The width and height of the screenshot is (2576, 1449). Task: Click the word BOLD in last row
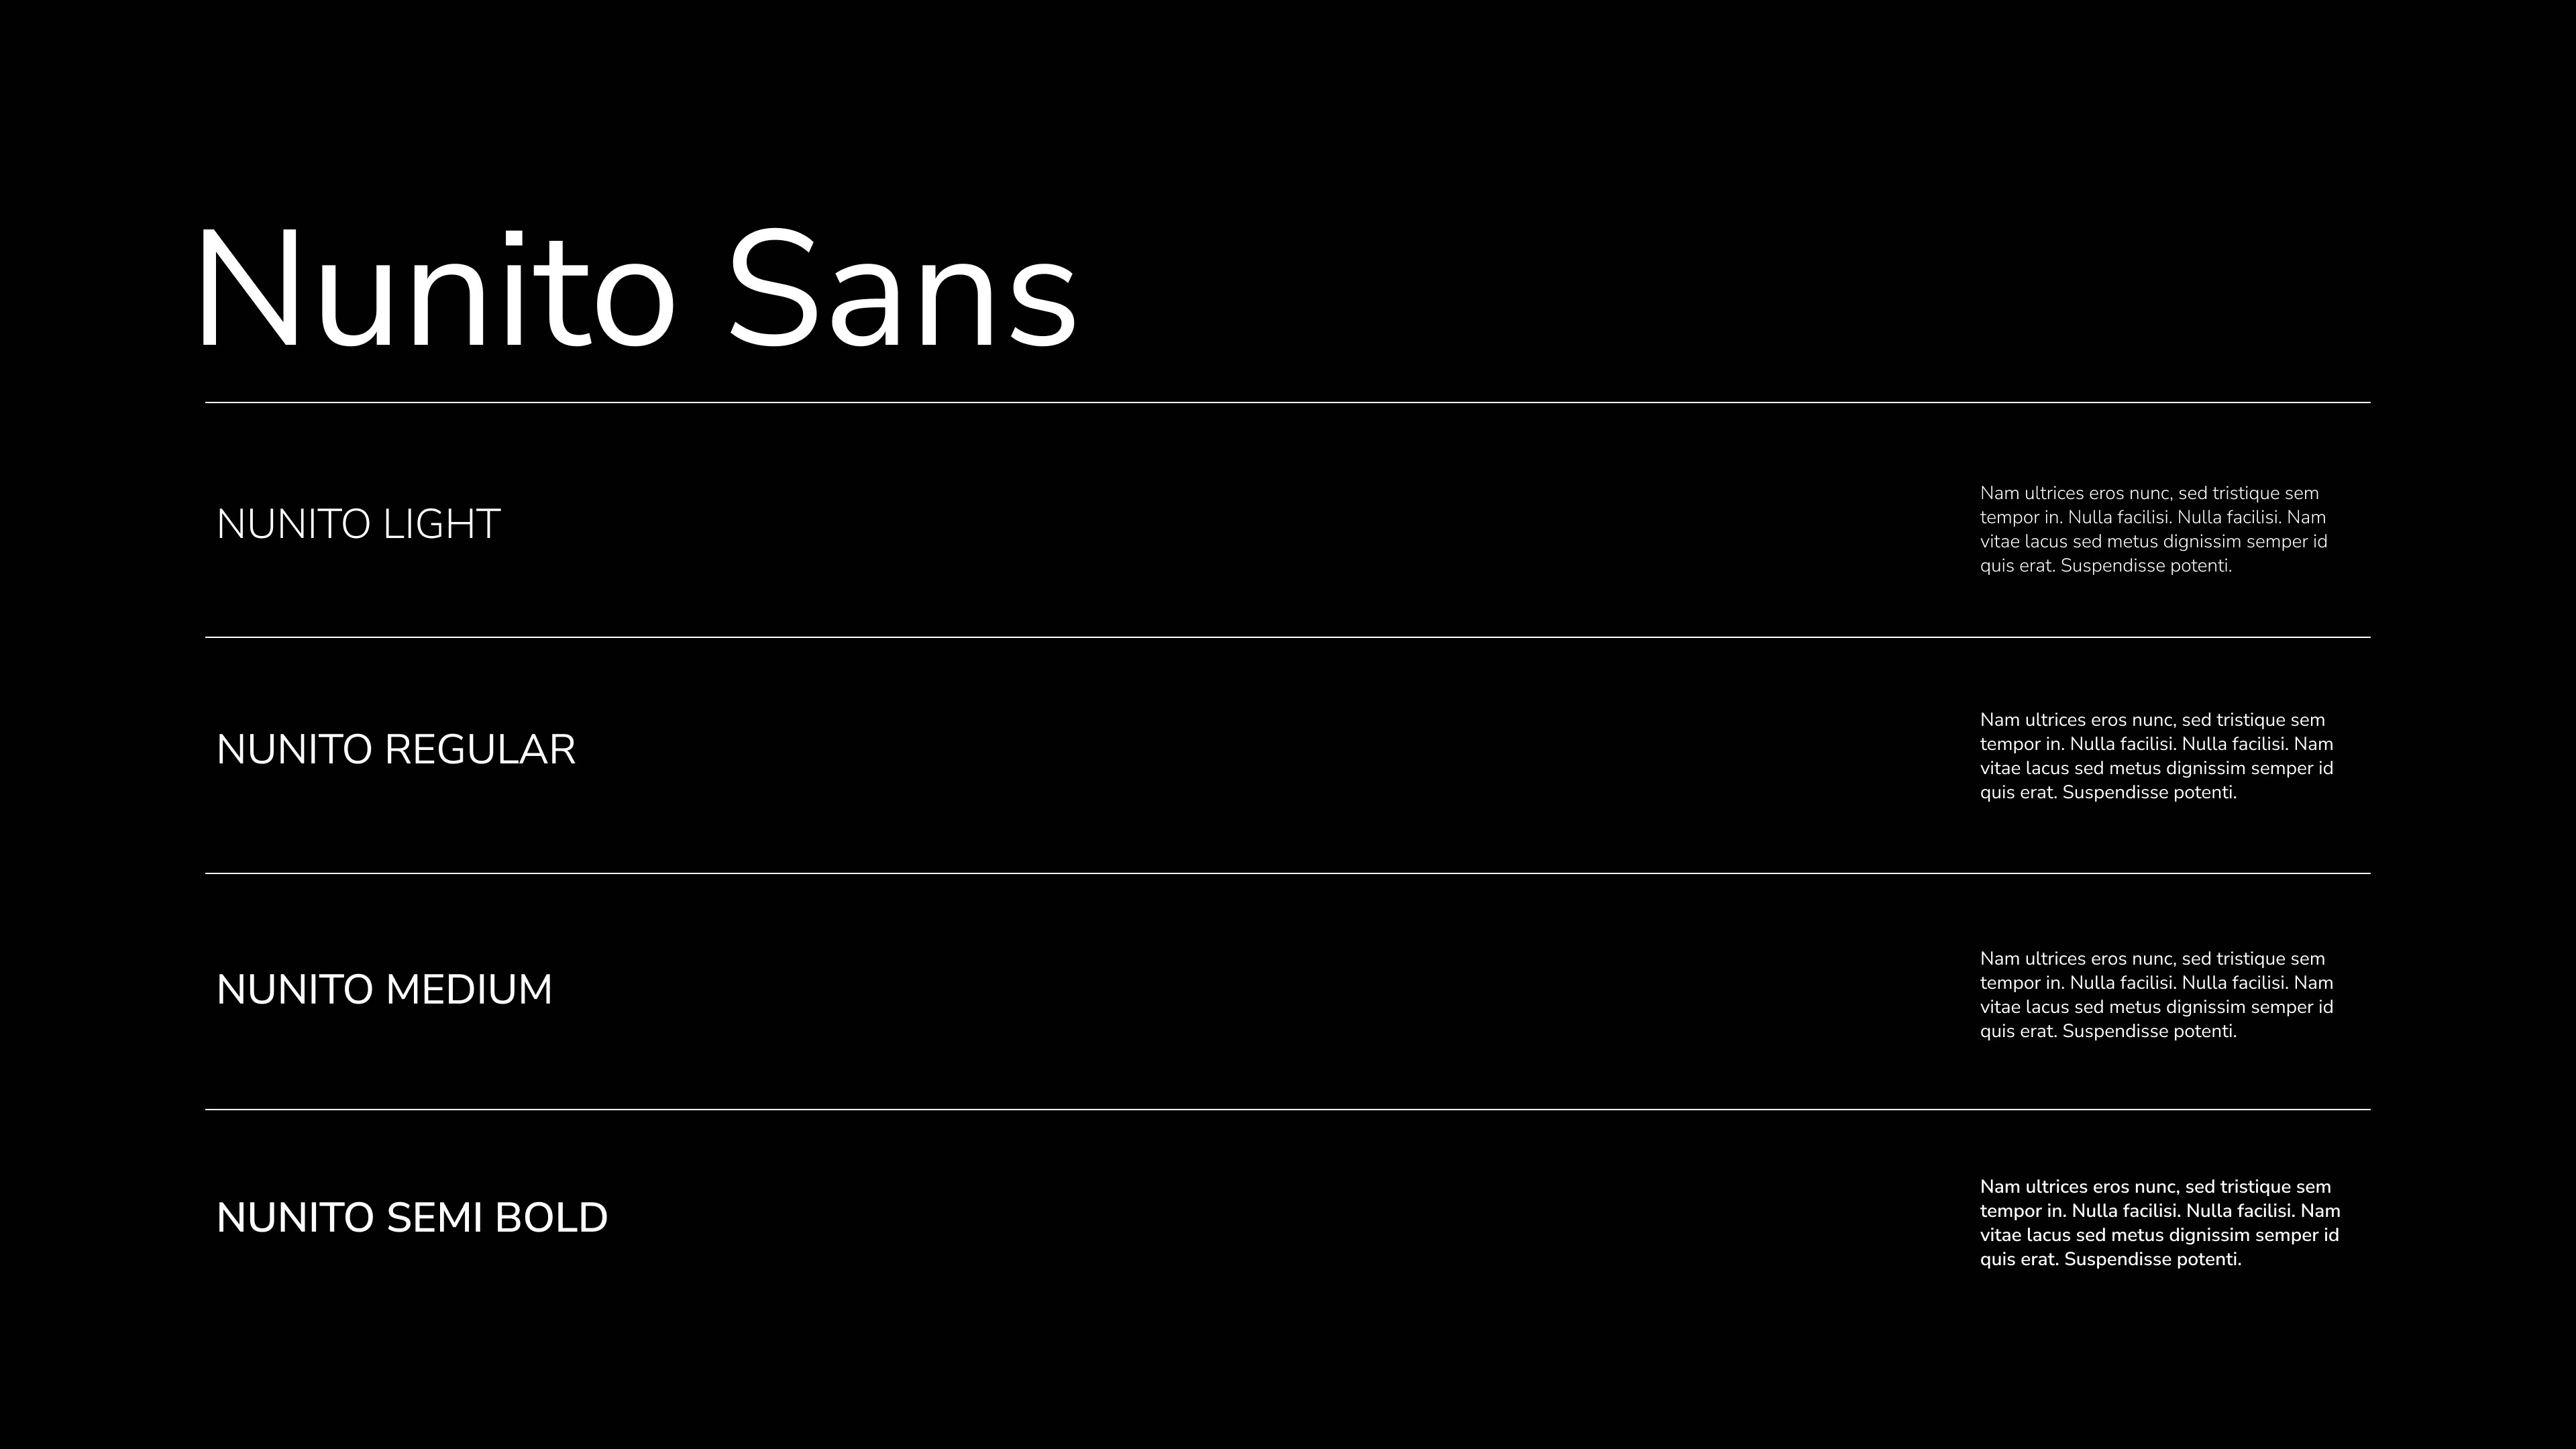coord(551,1218)
